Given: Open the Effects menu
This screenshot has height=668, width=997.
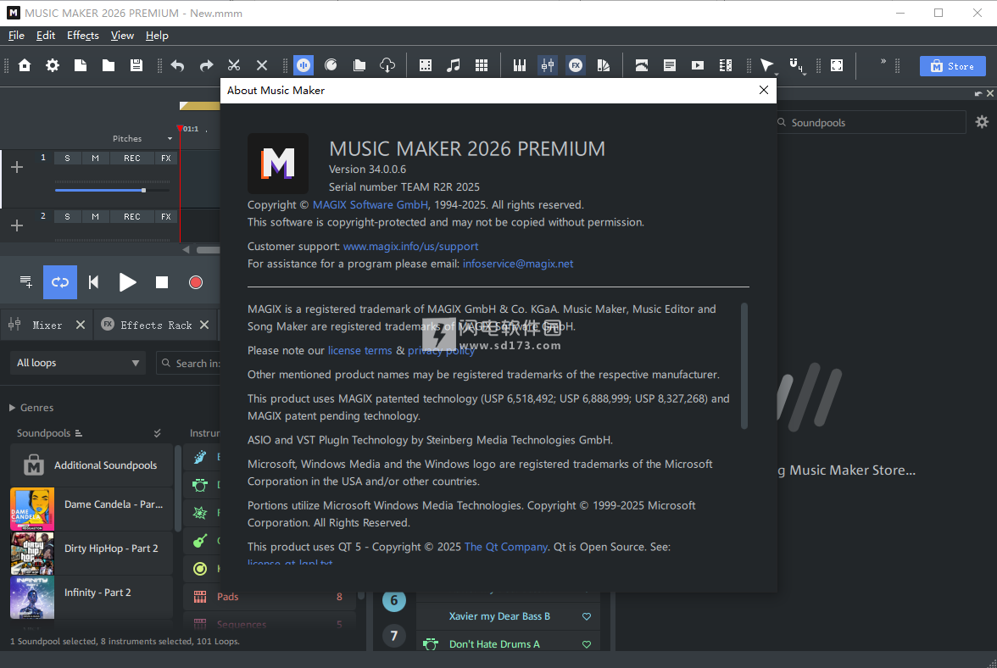Looking at the screenshot, I should [83, 36].
